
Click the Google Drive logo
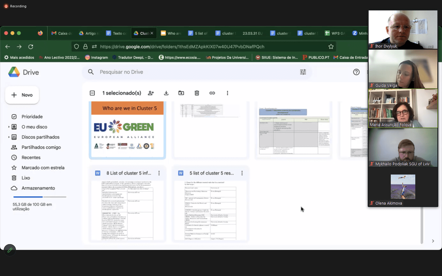tap(14, 72)
